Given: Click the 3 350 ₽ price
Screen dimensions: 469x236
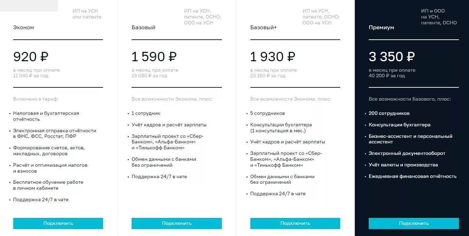Looking at the screenshot, I should click(x=392, y=57).
